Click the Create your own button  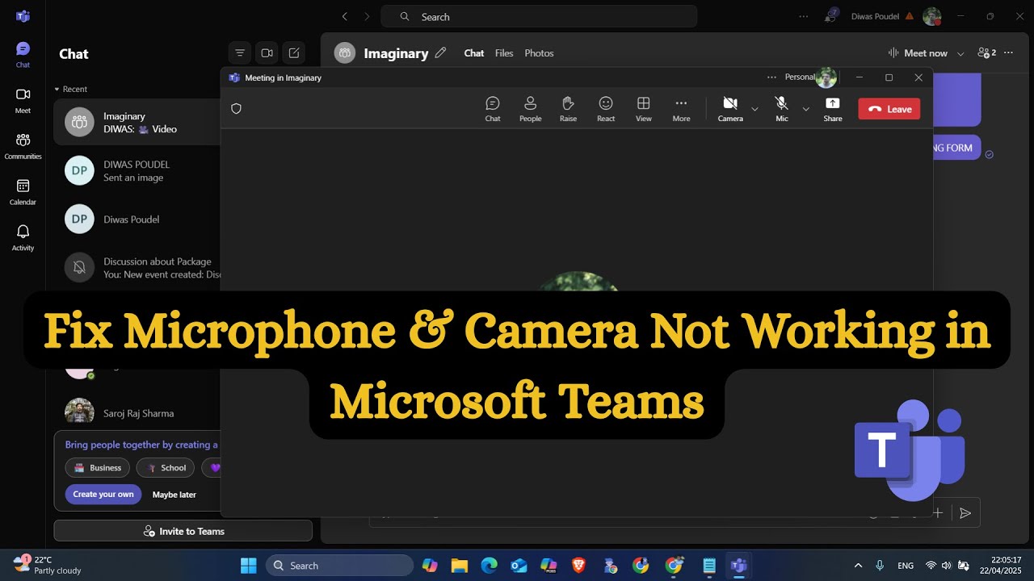[103, 495]
